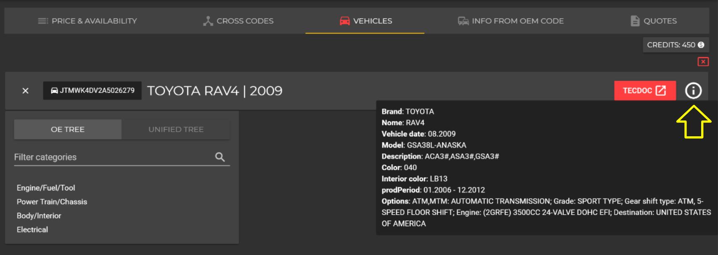Click the Credits: 450 indicator

[676, 45]
